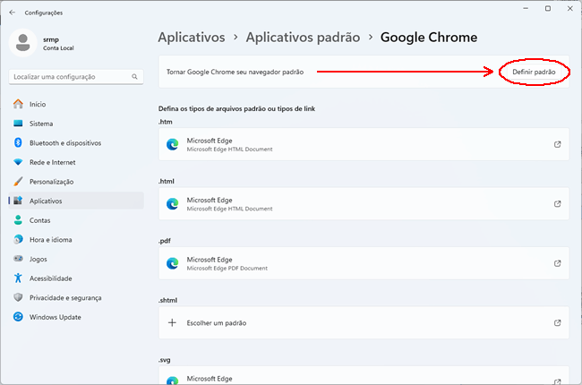Click the external-link icon on .htm row

click(557, 144)
